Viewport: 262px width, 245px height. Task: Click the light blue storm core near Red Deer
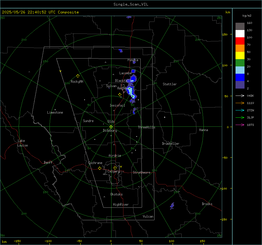(x=130, y=92)
